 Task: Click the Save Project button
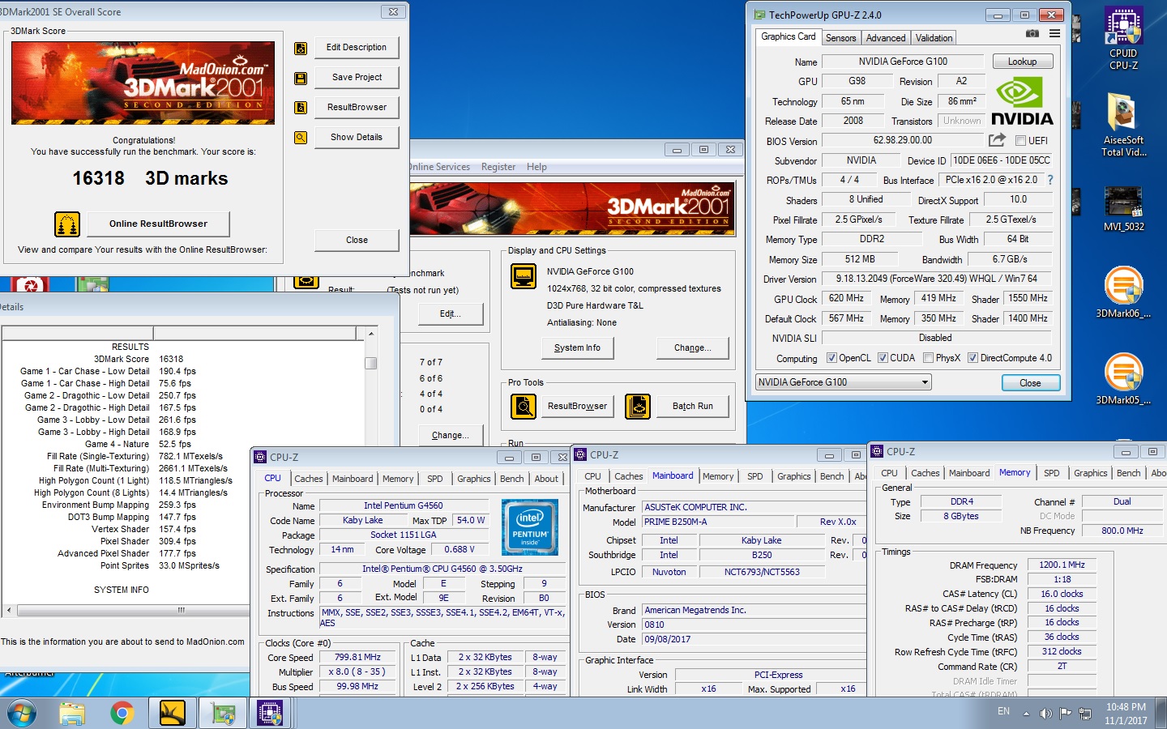coord(357,78)
